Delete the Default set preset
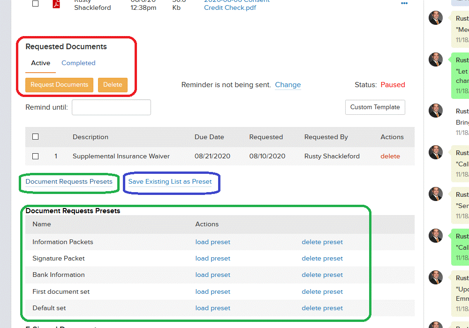 click(x=322, y=308)
